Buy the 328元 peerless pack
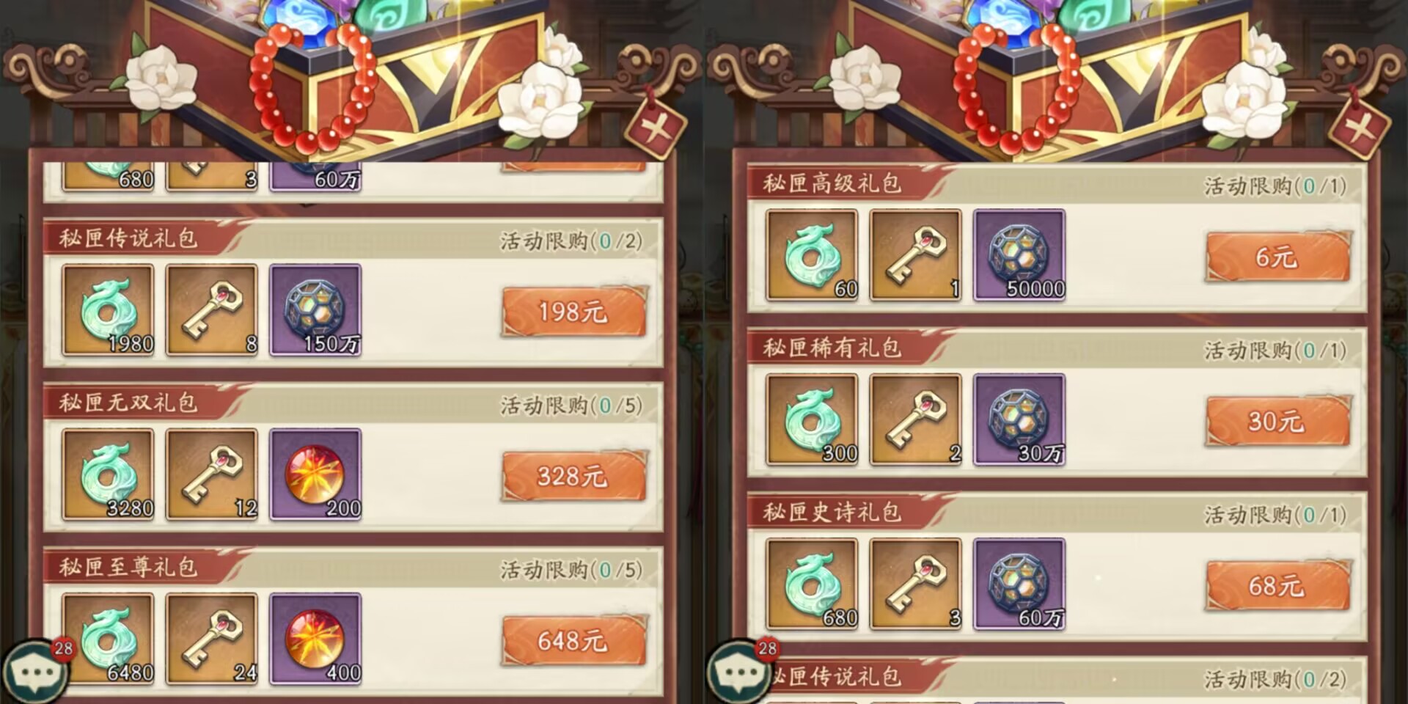Screen dimensions: 1408x704 [x=574, y=476]
